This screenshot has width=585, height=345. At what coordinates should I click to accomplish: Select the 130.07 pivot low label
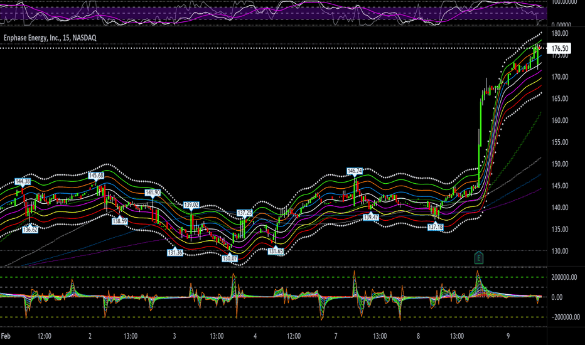230,258
